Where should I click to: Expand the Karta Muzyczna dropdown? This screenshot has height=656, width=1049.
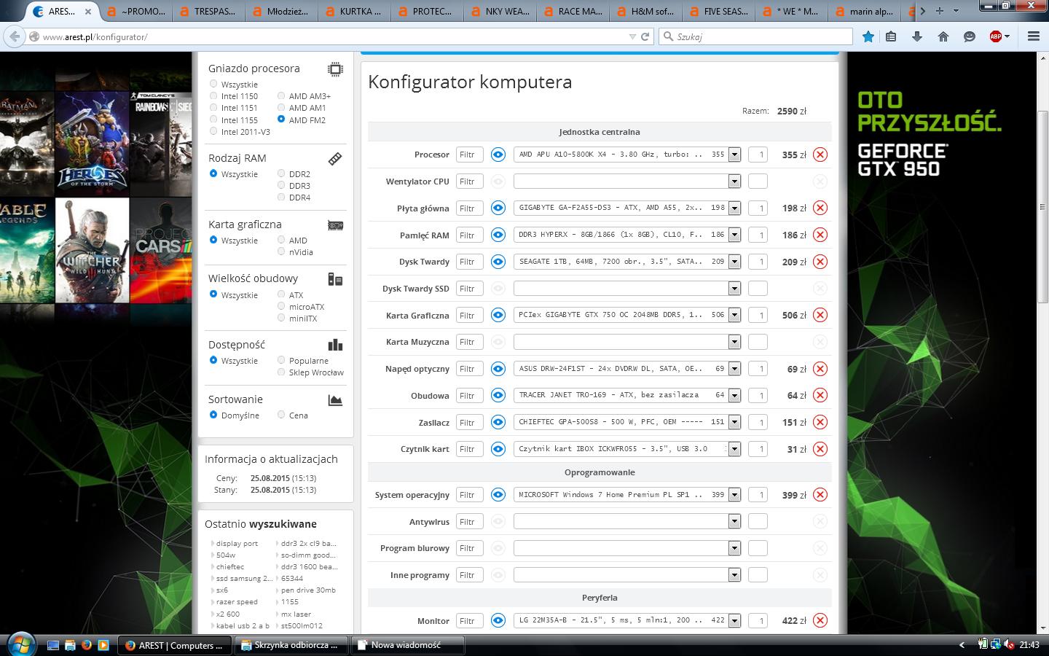coord(734,342)
